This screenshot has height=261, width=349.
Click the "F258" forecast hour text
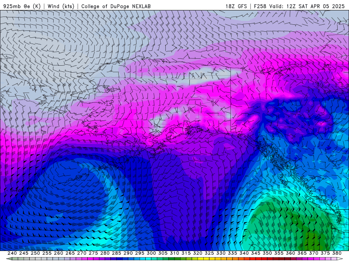(x=260, y=6)
